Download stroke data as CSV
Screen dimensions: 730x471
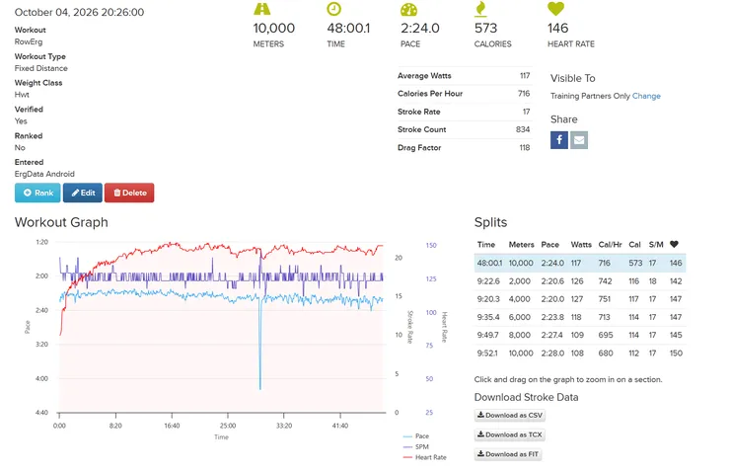tap(510, 415)
